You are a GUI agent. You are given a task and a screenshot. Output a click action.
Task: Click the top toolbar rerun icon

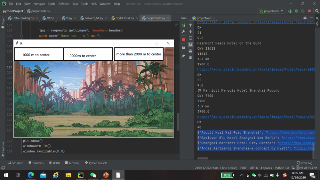click(x=290, y=11)
